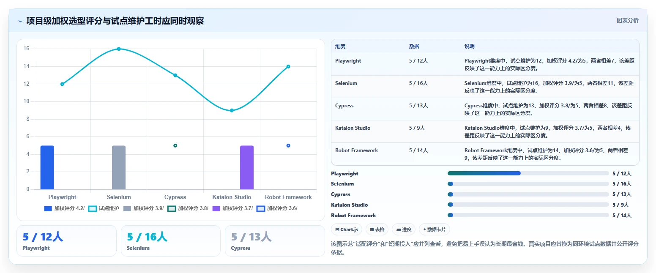Open the 5 / 13人 Cypress data card
Screen dimensions: 656x273
point(275,241)
